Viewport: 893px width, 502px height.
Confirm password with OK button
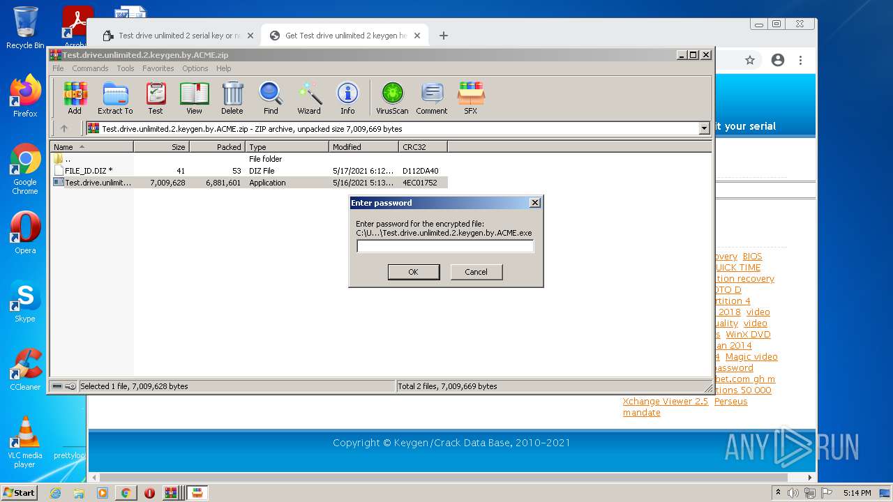[413, 272]
